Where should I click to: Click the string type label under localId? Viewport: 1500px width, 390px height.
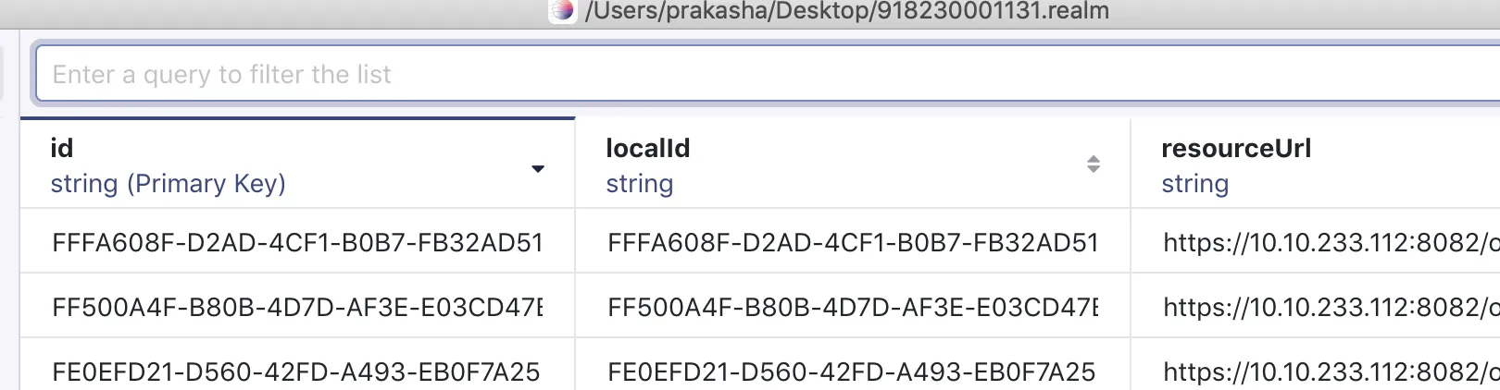point(639,184)
